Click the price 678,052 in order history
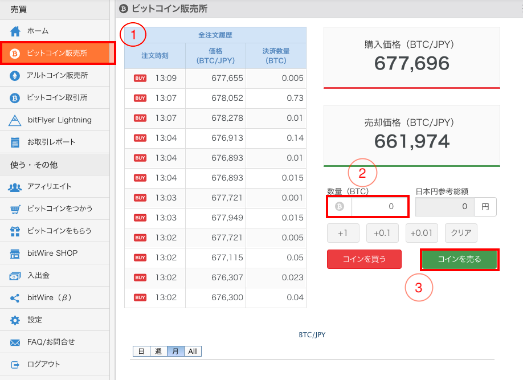This screenshot has height=380, width=523. (x=227, y=98)
